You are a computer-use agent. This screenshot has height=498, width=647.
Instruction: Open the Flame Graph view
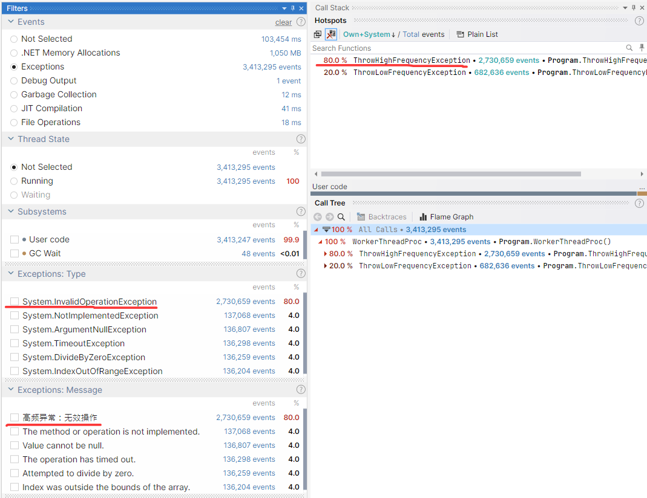[446, 216]
